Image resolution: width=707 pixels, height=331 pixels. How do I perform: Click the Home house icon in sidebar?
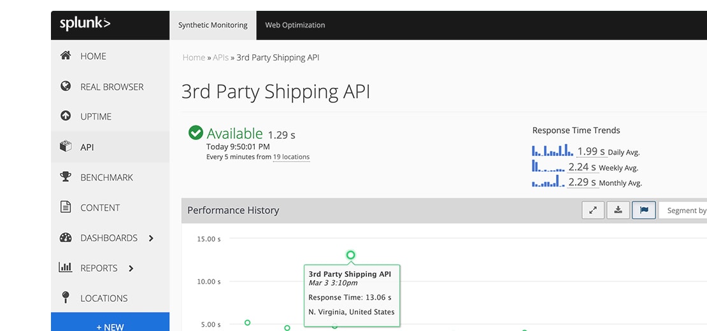point(66,56)
